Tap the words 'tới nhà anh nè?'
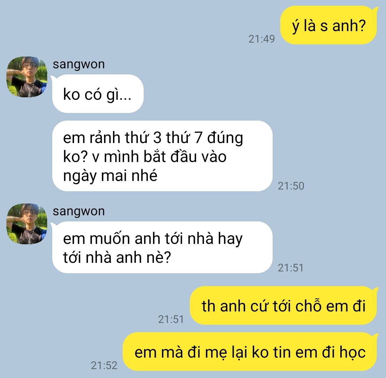This screenshot has width=386, height=378. 117,257
